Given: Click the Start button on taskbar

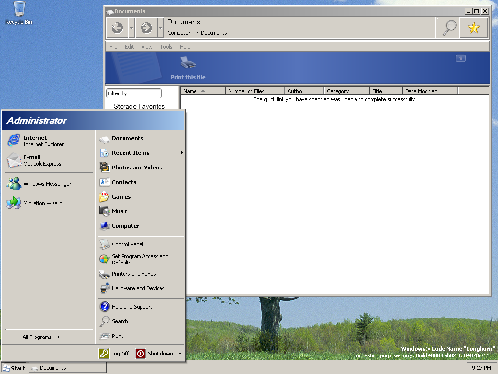Looking at the screenshot, I should (x=14, y=368).
